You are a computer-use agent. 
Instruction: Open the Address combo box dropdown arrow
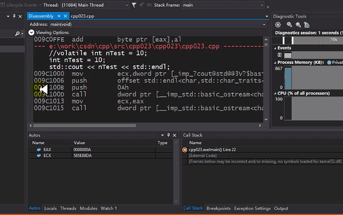(x=264, y=24)
